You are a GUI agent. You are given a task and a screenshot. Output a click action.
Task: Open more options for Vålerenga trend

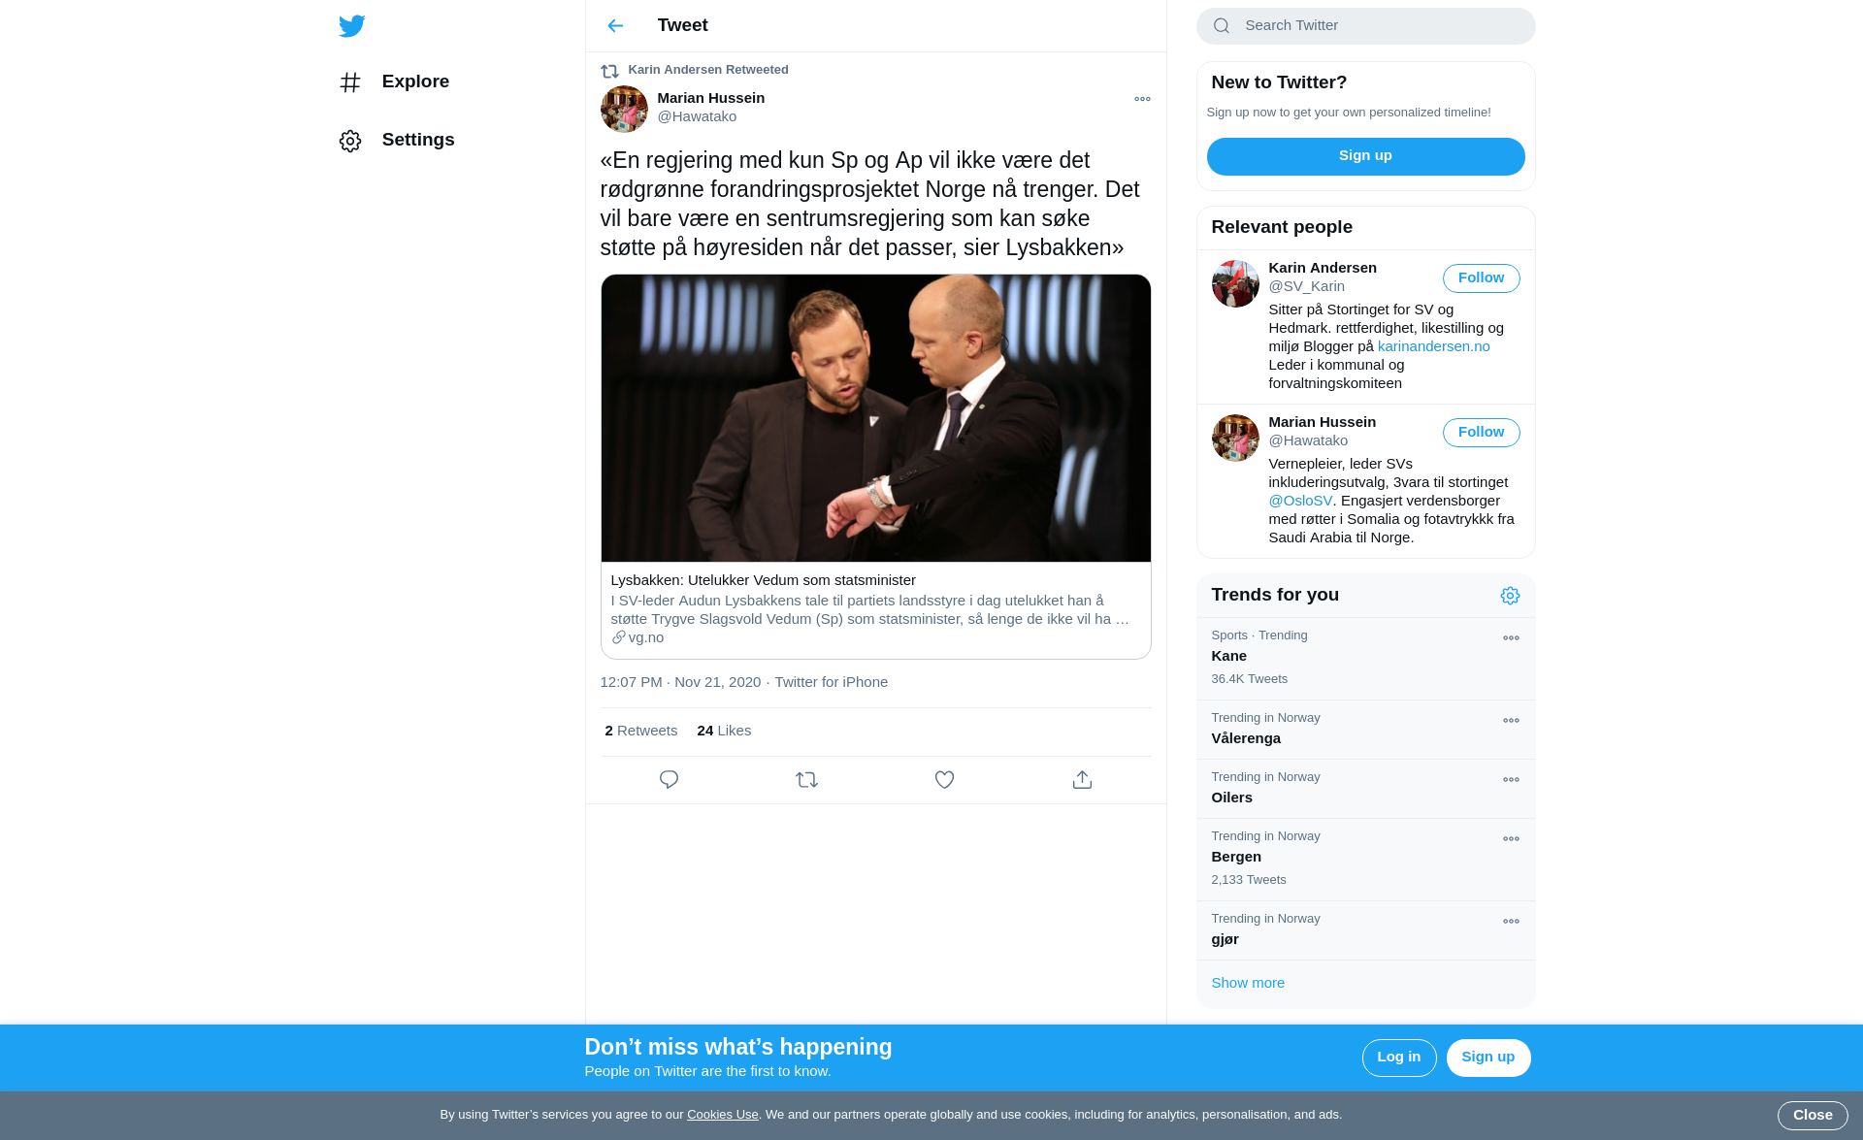click(x=1511, y=721)
